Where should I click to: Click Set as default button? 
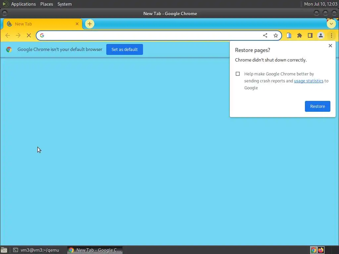[124, 50]
